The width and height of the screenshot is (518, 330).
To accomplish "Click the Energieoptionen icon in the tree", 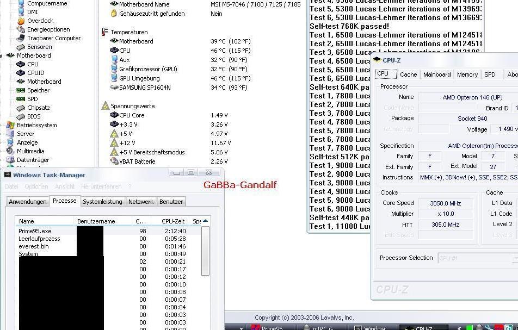I will pyautogui.click(x=21, y=29).
